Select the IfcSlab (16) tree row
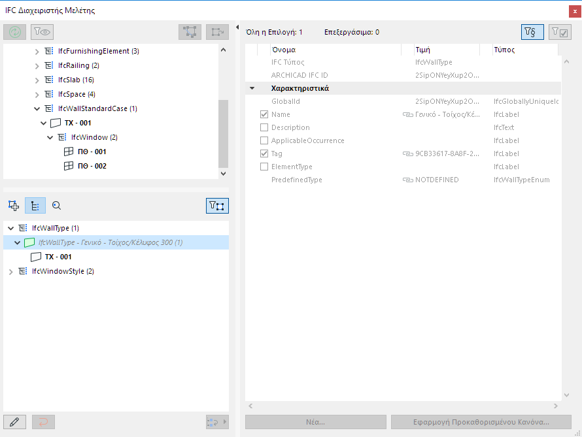The image size is (582, 437). coord(76,80)
